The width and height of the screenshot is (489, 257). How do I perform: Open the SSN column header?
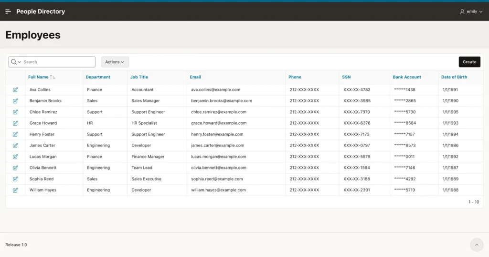pyautogui.click(x=346, y=77)
